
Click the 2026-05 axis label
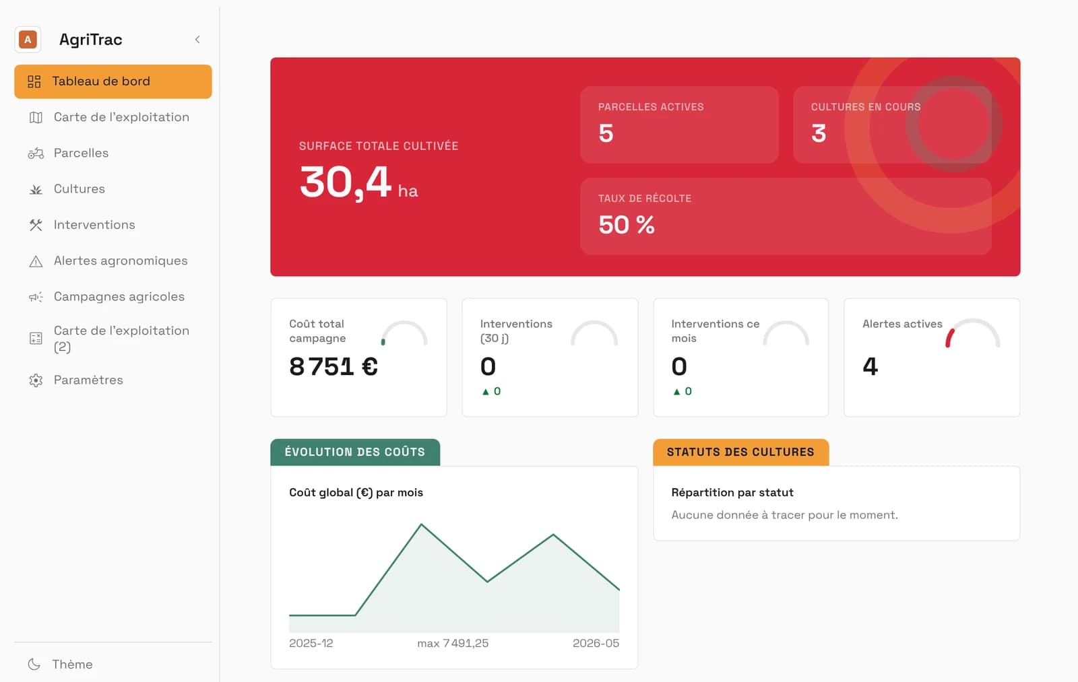[596, 644]
